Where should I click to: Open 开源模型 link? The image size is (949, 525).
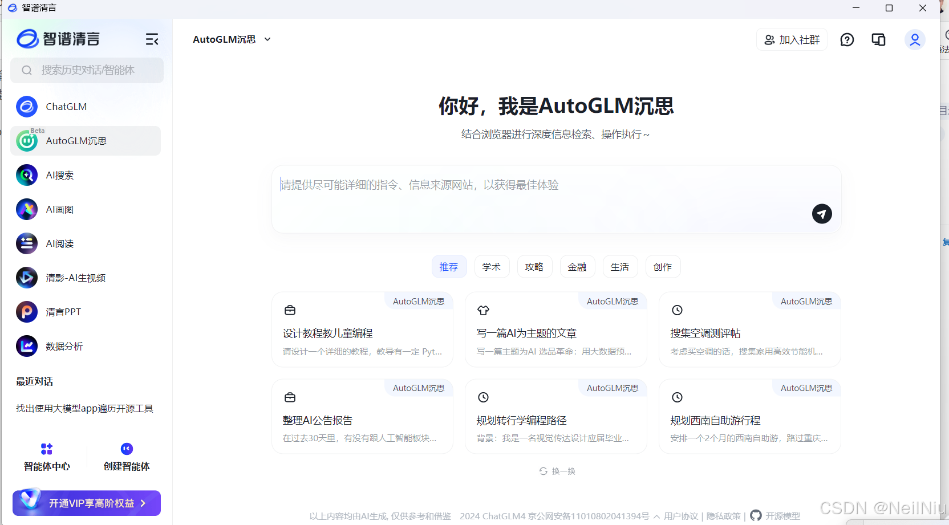782,516
